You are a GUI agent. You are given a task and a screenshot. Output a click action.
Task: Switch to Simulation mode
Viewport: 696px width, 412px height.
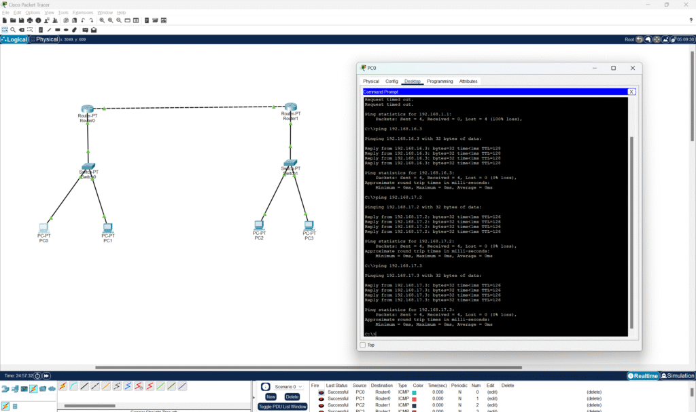pos(678,375)
